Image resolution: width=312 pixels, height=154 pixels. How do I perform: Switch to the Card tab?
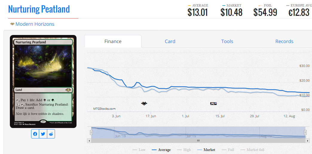[x=170, y=42]
